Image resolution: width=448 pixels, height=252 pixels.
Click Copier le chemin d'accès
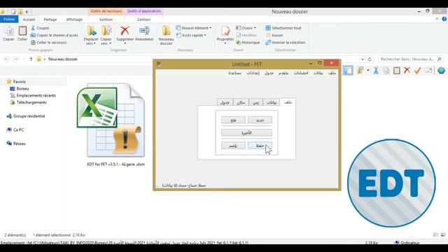pos(55,35)
